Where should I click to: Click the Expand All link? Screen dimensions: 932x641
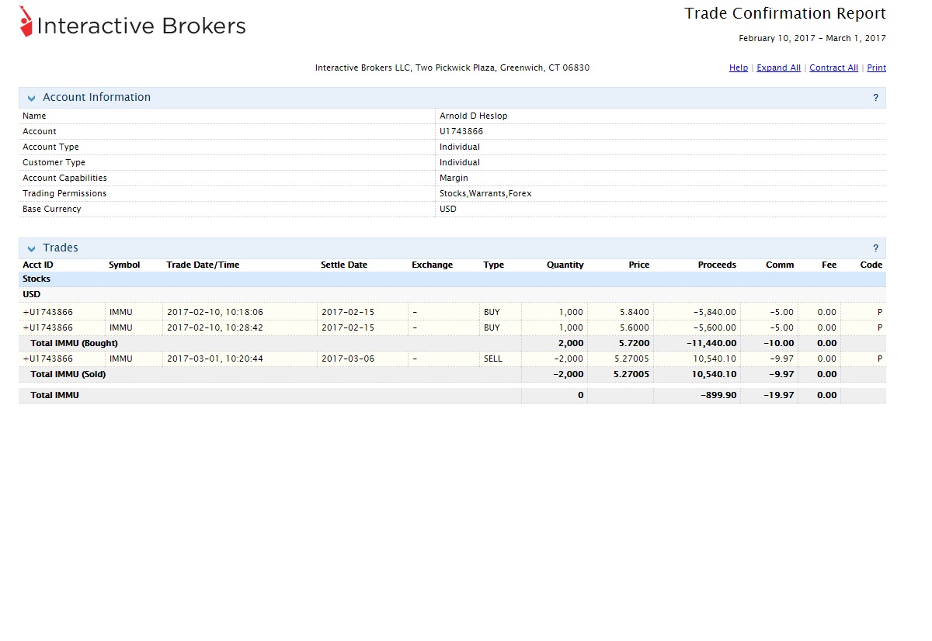(778, 68)
